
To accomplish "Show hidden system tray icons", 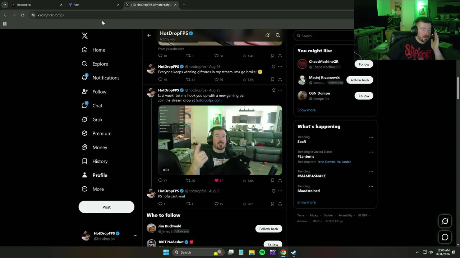I will point(417,252).
